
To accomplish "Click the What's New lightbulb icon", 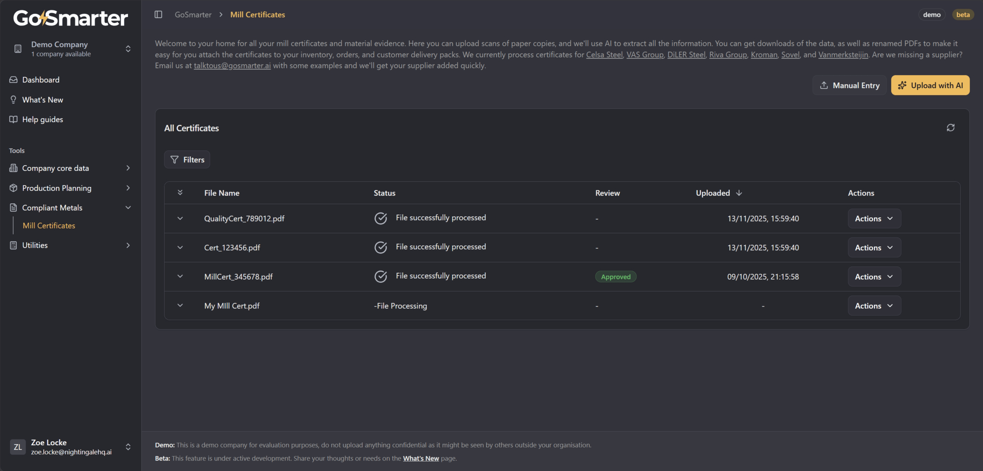I will 13,100.
